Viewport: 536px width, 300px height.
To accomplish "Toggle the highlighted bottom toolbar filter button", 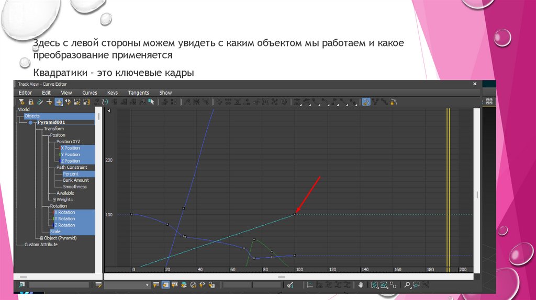I will tap(165, 285).
